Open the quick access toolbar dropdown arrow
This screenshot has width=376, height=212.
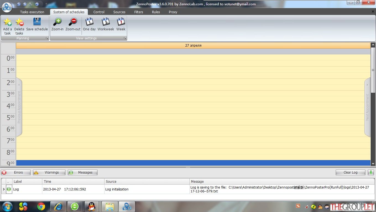pyautogui.click(x=46, y=4)
